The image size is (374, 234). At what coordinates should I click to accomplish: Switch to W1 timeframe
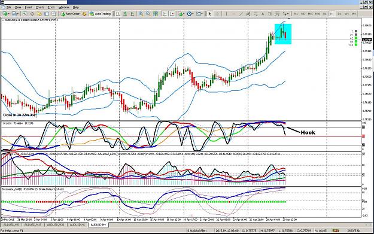(346, 14)
